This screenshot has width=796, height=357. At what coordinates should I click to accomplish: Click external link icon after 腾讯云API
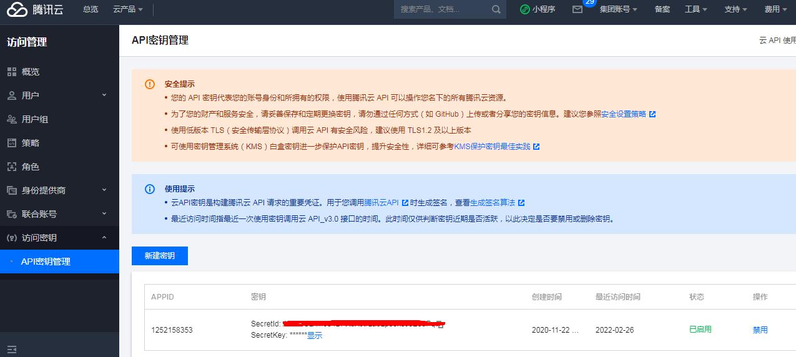[x=405, y=203]
